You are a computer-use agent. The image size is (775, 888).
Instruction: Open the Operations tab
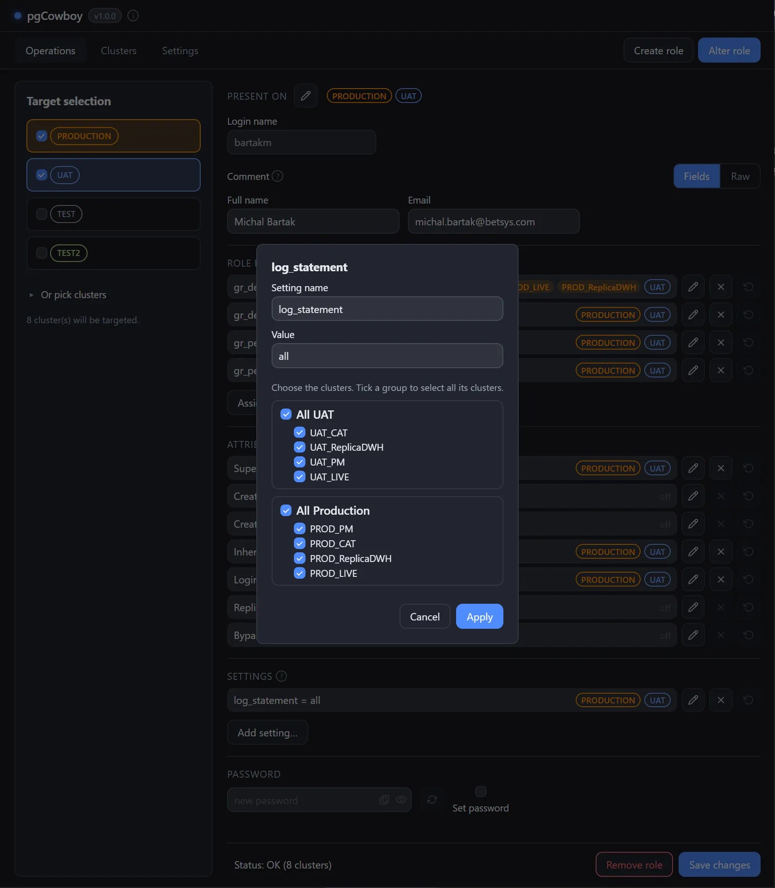point(51,51)
